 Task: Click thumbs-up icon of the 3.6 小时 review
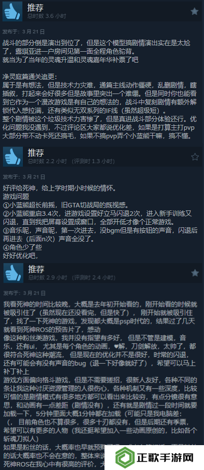point(12,11)
